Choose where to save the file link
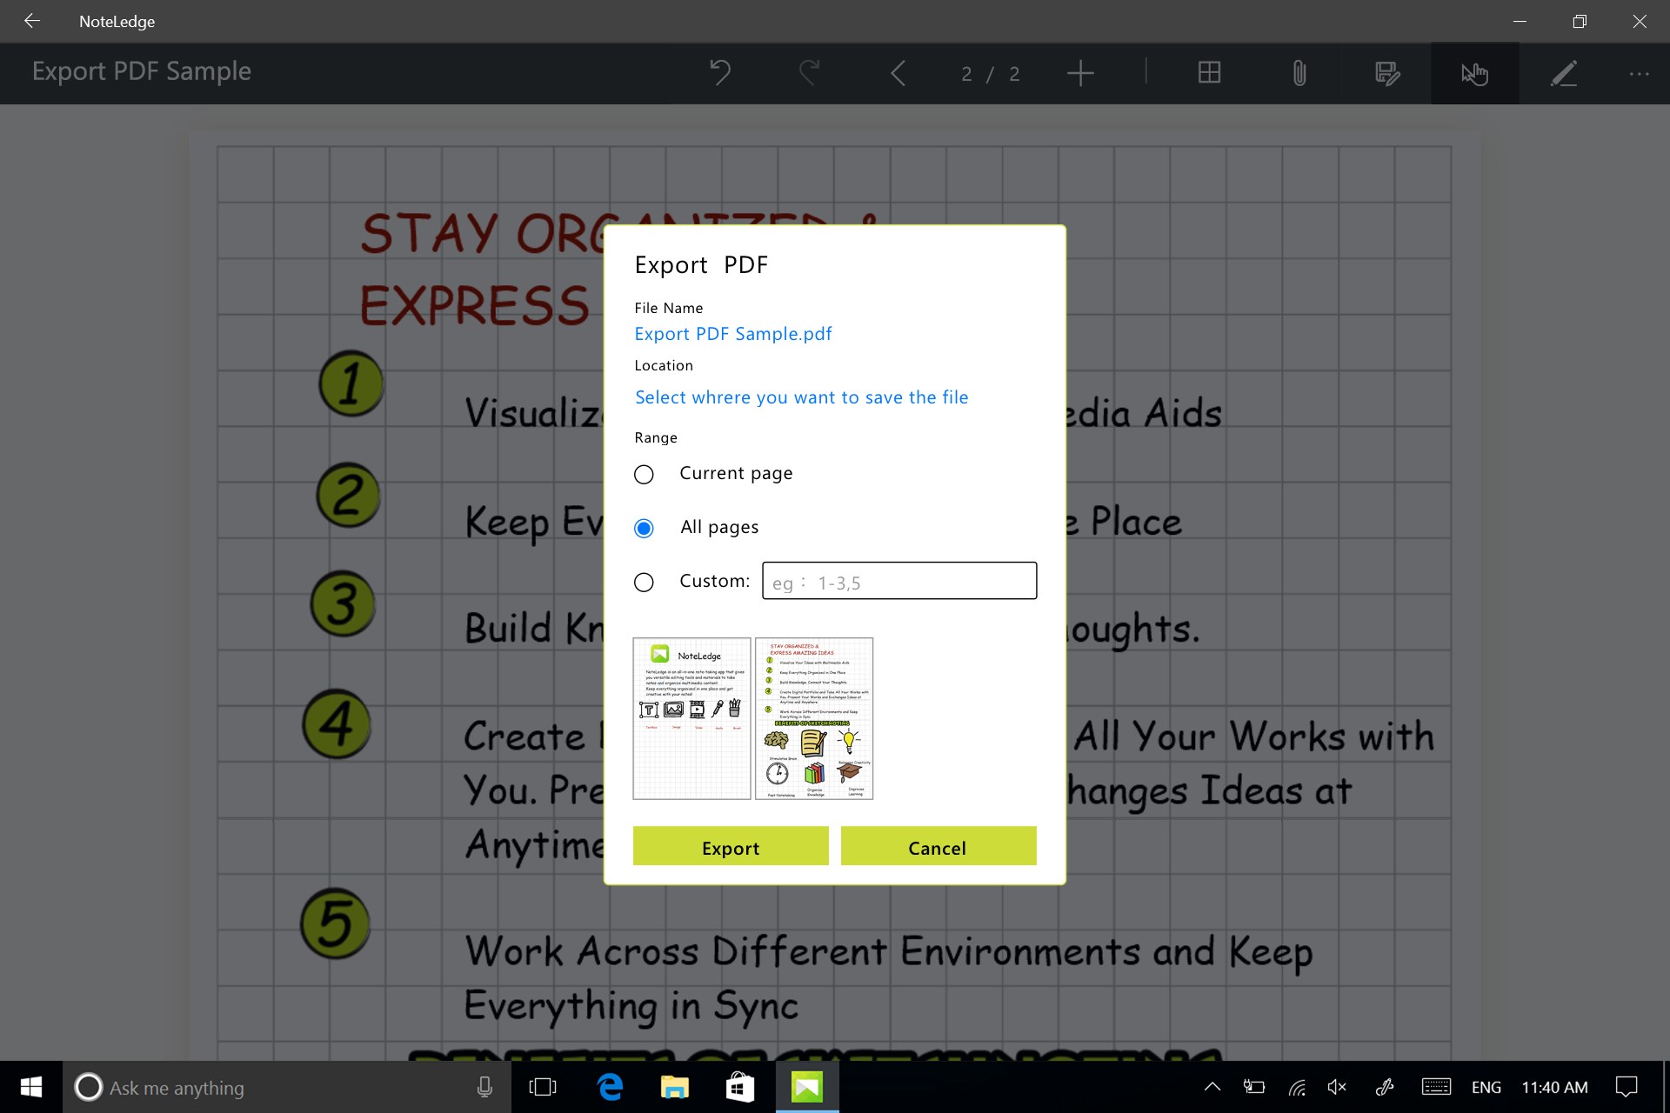Screen dimensions: 1670x1113 (x=801, y=397)
